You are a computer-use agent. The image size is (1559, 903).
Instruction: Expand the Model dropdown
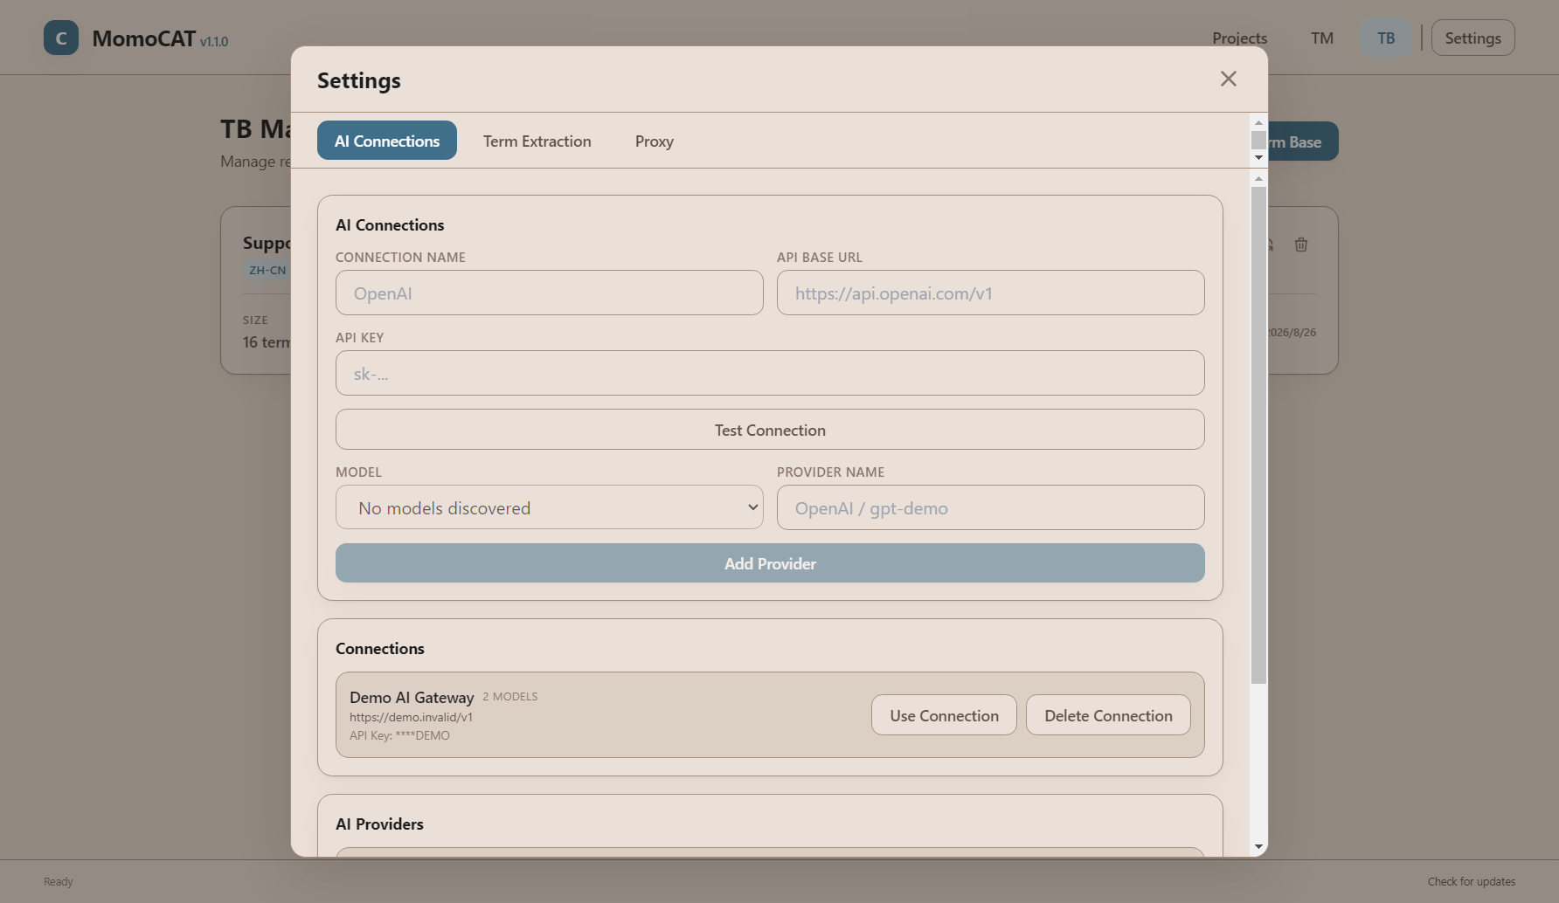click(550, 507)
